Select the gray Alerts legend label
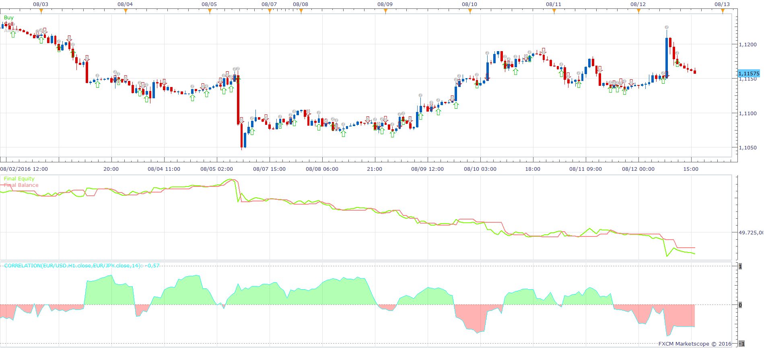The height and width of the screenshot is (348, 764). (x=11, y=31)
